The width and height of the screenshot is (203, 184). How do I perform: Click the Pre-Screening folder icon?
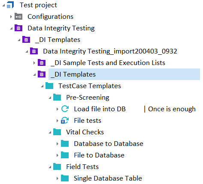[57, 97]
